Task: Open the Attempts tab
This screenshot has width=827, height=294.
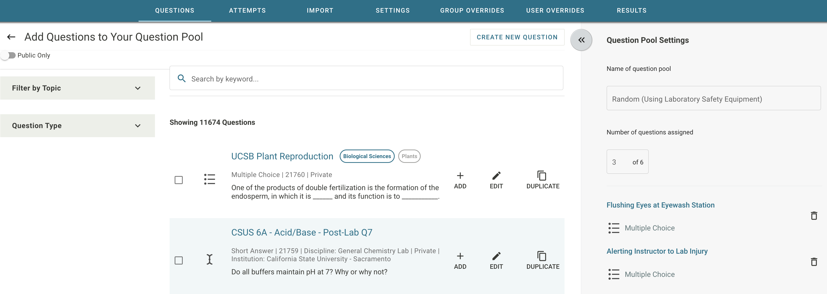Action: pos(247,11)
